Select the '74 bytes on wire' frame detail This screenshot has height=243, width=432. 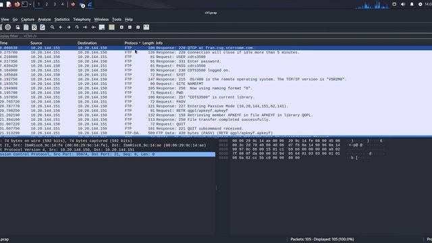point(107,141)
